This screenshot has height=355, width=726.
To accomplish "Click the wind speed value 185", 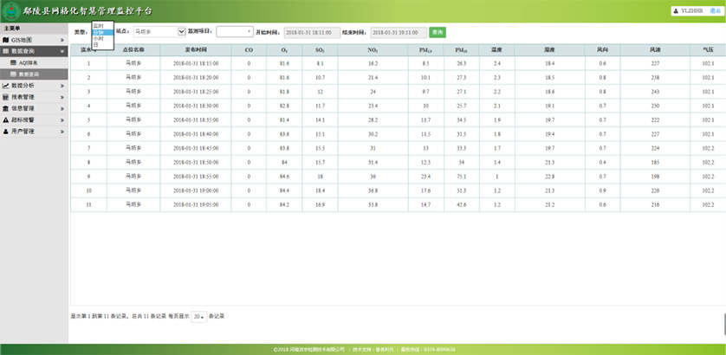I will (655, 163).
